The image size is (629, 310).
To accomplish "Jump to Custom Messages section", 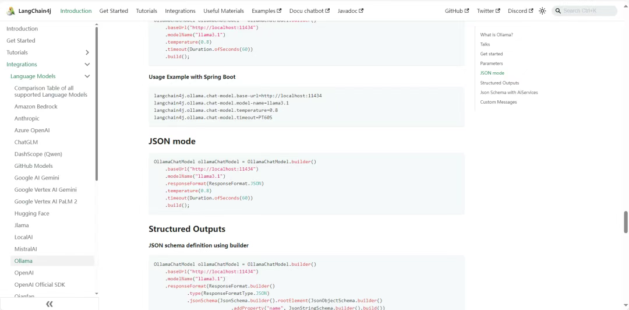I will pyautogui.click(x=499, y=102).
